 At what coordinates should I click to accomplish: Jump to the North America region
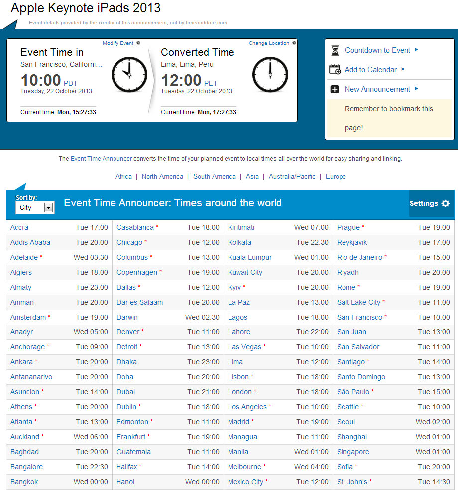click(x=162, y=177)
